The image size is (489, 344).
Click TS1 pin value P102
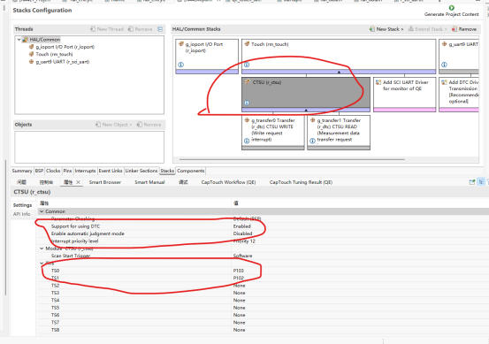pyautogui.click(x=238, y=278)
